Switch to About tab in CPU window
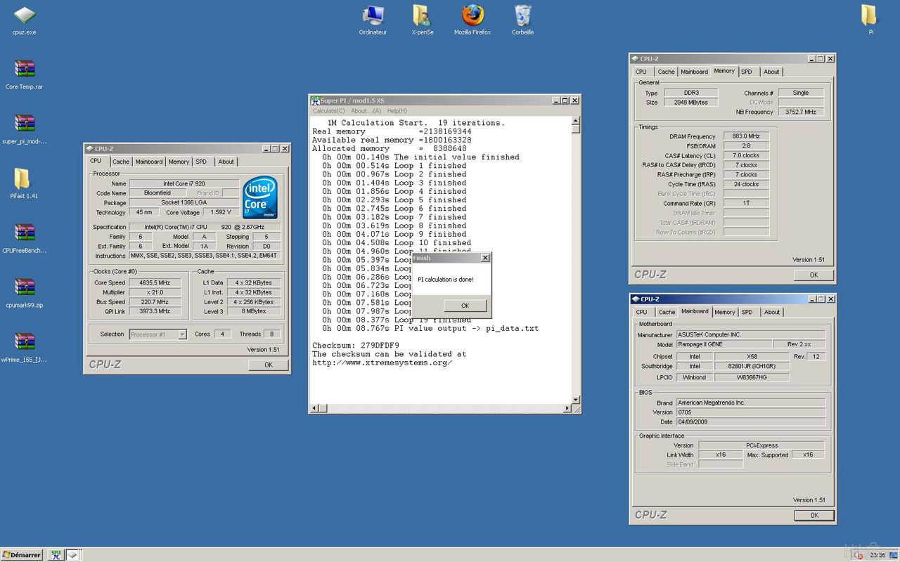The image size is (900, 562). (226, 162)
